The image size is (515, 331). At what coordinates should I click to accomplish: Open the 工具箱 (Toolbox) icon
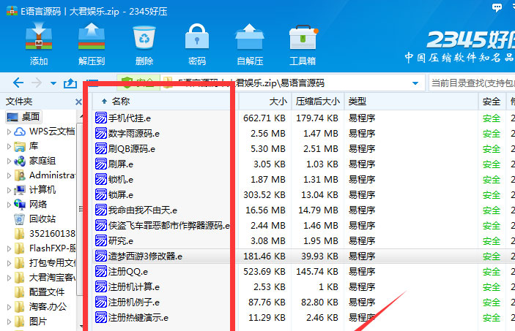coord(303,43)
